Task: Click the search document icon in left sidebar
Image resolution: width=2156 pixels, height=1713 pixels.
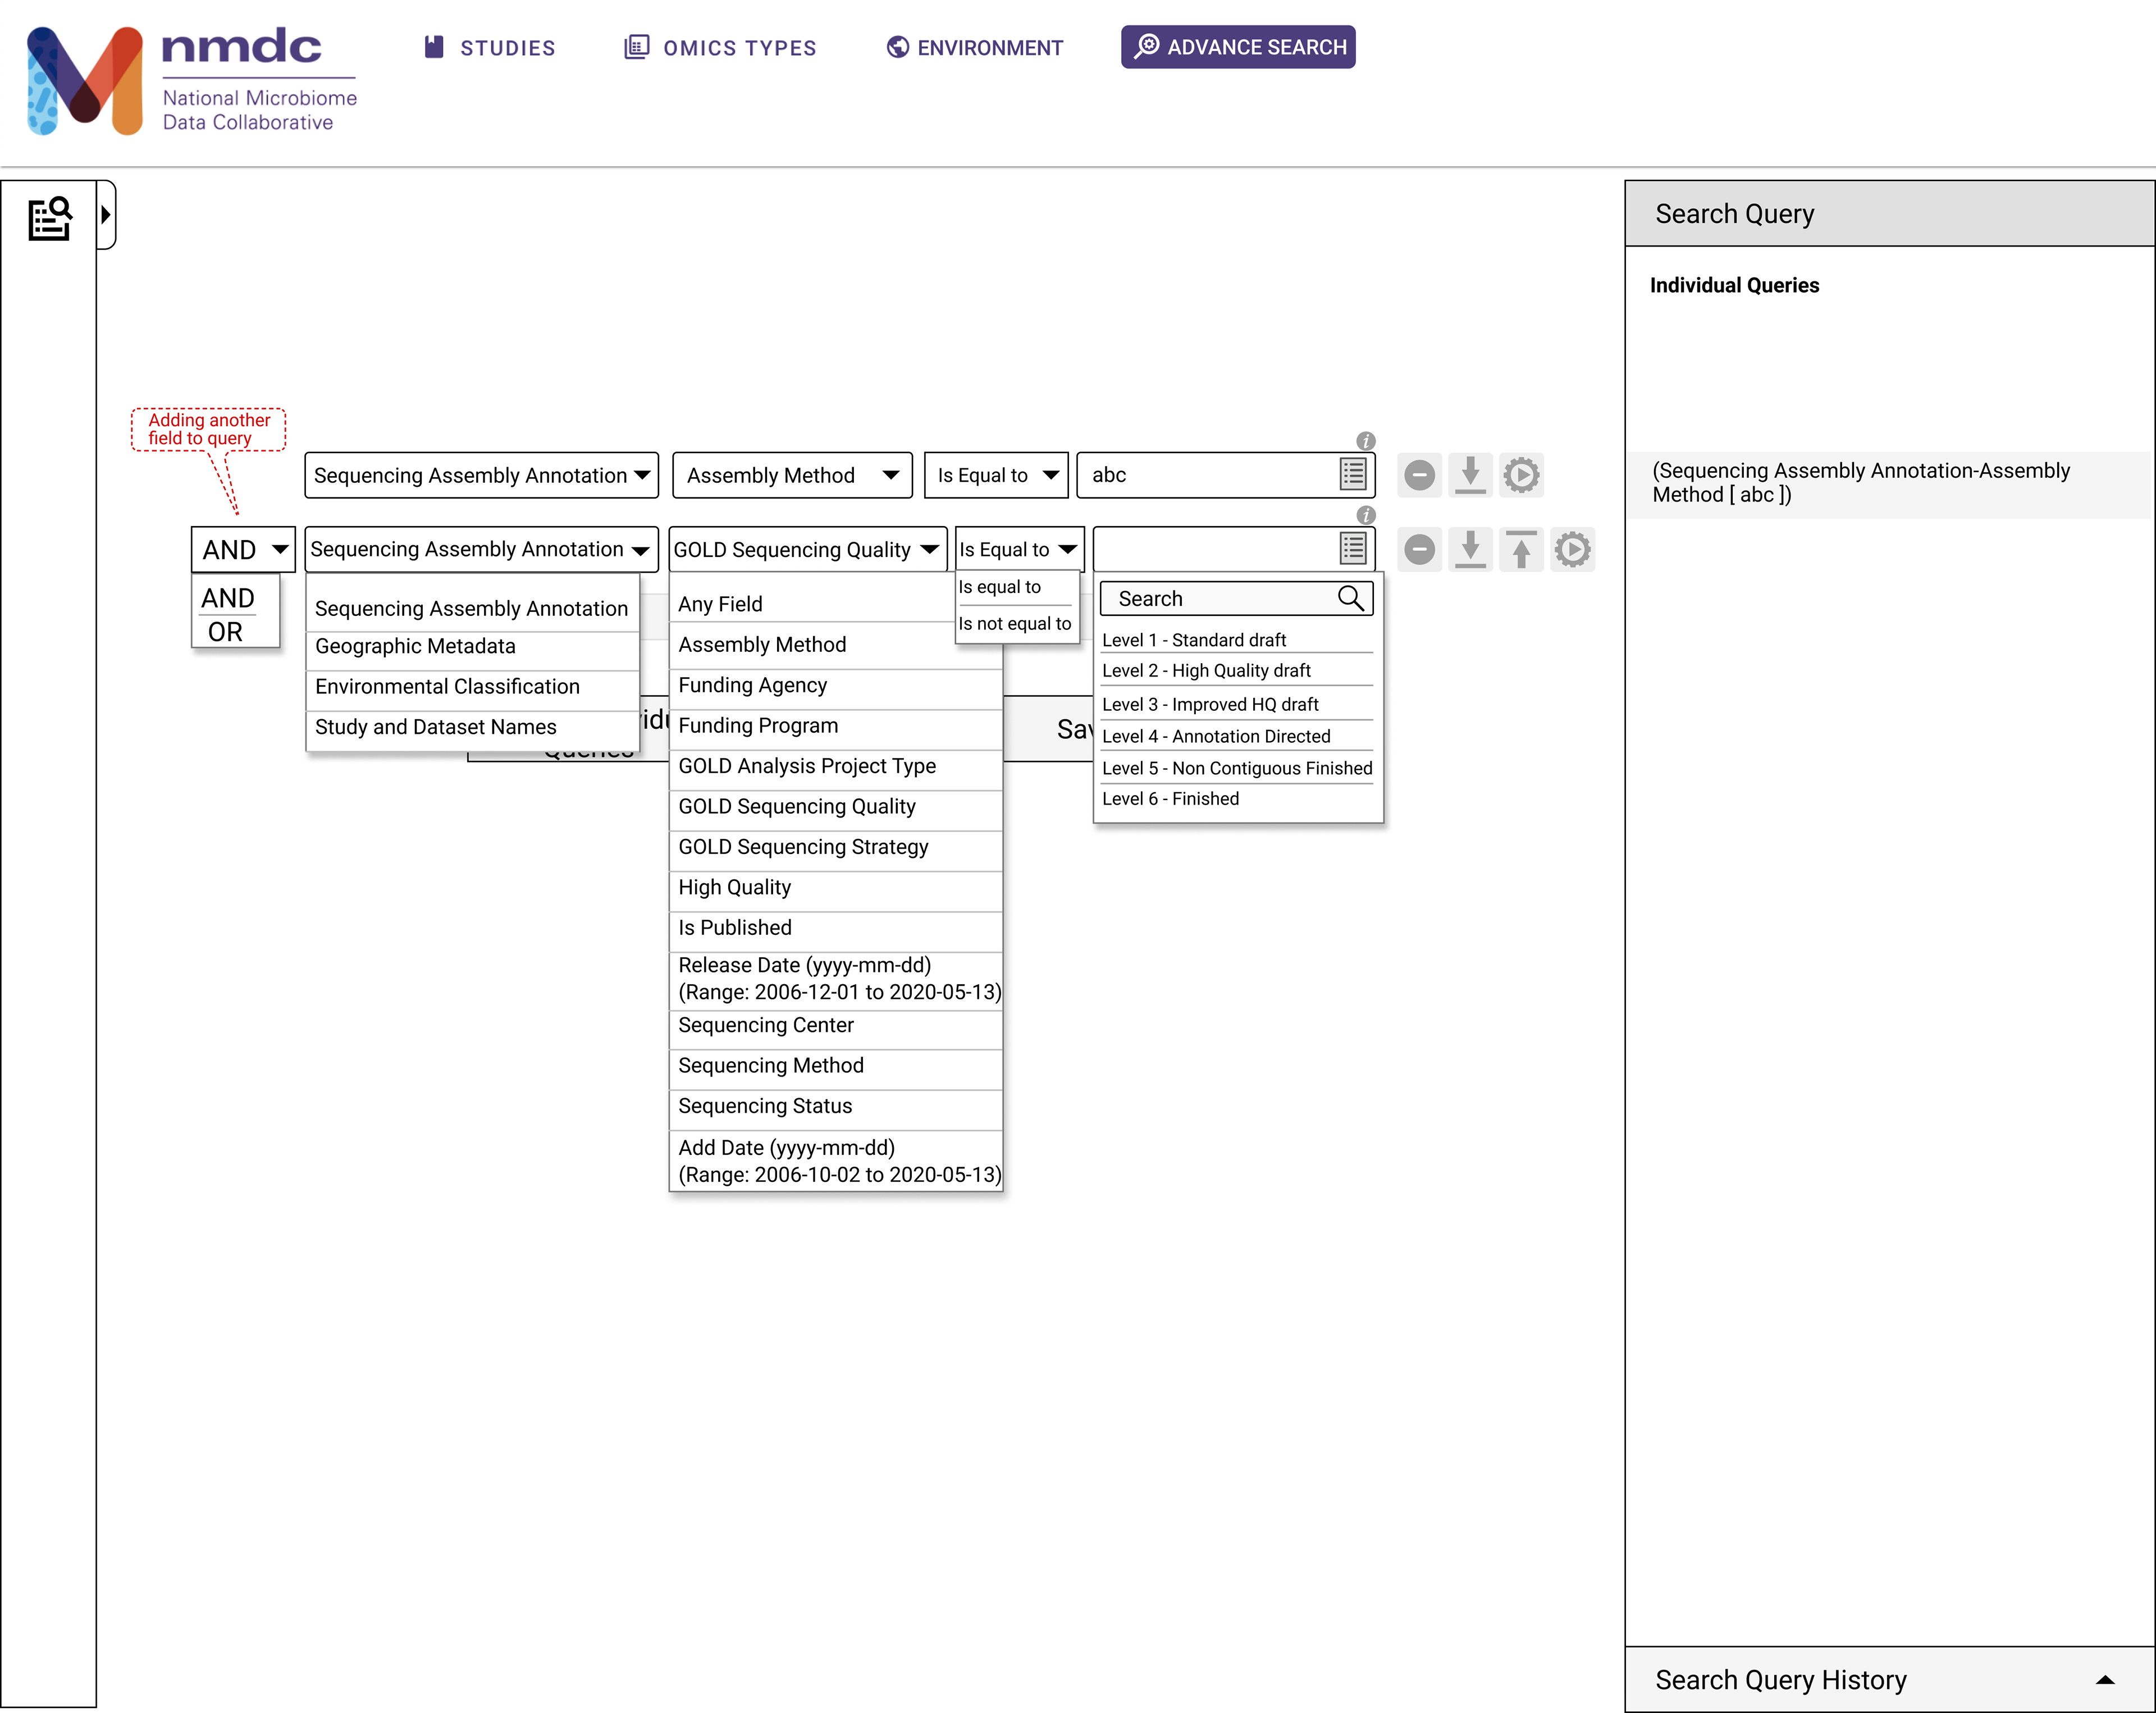Action: click(49, 219)
